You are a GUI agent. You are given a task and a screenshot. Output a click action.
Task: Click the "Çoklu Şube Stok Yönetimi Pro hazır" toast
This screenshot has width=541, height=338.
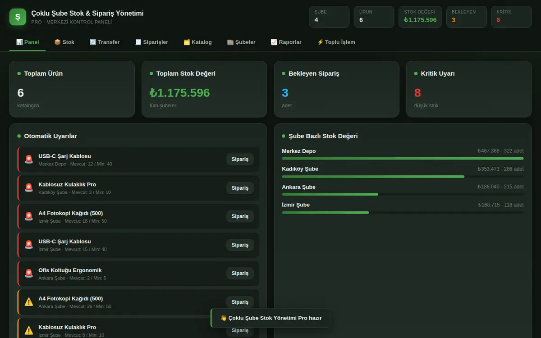click(270, 318)
